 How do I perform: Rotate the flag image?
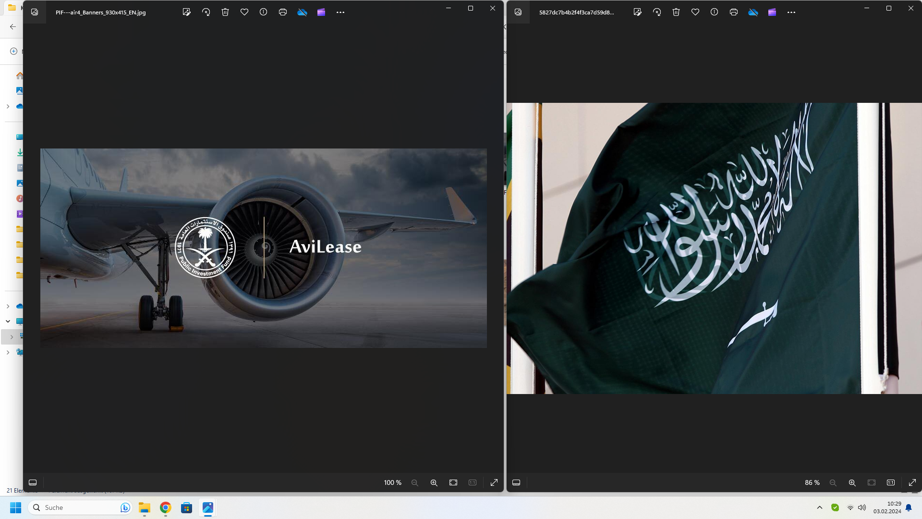point(657,12)
